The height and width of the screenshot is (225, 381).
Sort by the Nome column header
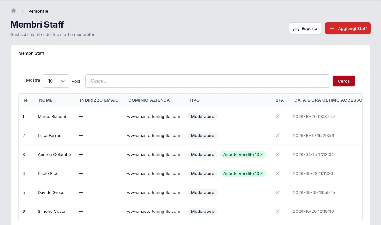(x=46, y=100)
